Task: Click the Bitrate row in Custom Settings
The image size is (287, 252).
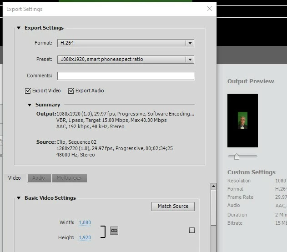Action: coord(257,223)
